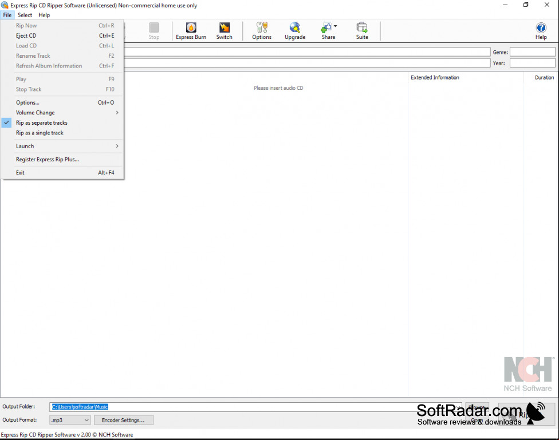This screenshot has height=440, width=559.
Task: Click Refresh Album Information entry
Action: coord(62,66)
